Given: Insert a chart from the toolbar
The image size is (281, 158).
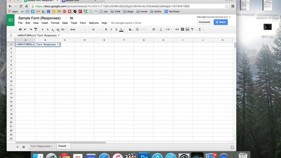Looking at the screenshot, I should click(187, 29).
